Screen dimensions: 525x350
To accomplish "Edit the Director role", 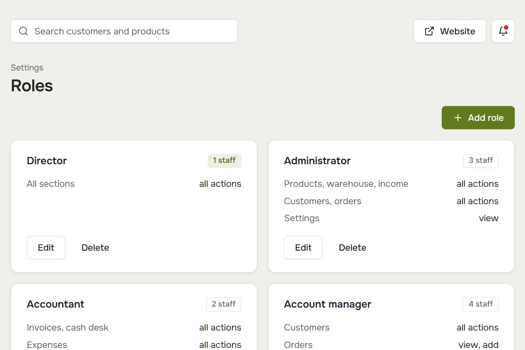I will pos(46,248).
